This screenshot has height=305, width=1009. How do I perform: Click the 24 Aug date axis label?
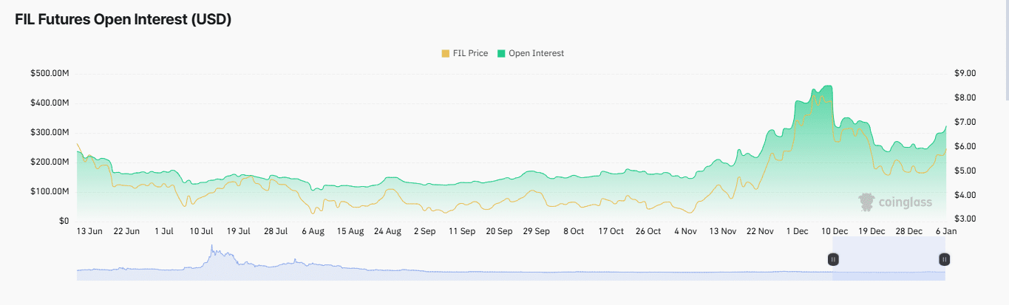[x=387, y=231]
